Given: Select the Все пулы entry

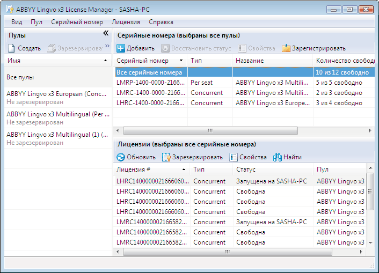Looking at the screenshot, I should pos(20,77).
